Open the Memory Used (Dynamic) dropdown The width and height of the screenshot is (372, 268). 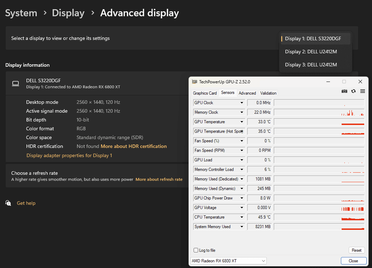(x=242, y=189)
